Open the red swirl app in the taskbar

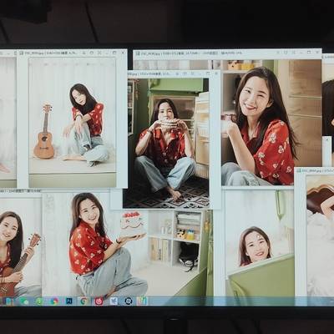point(99,301)
